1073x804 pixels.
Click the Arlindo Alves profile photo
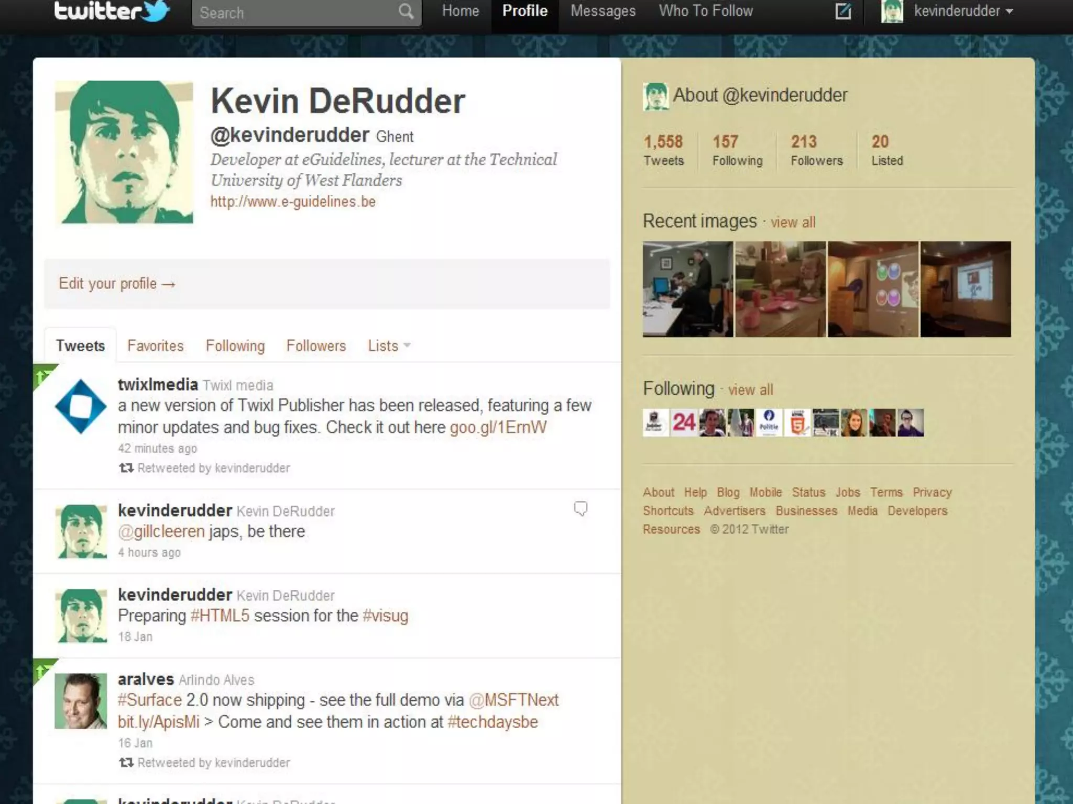click(x=81, y=701)
